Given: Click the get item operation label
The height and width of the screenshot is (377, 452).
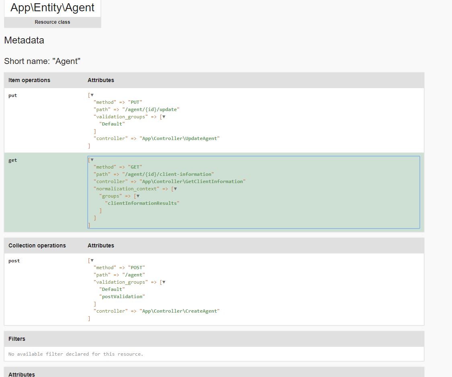Looking at the screenshot, I should 12,160.
